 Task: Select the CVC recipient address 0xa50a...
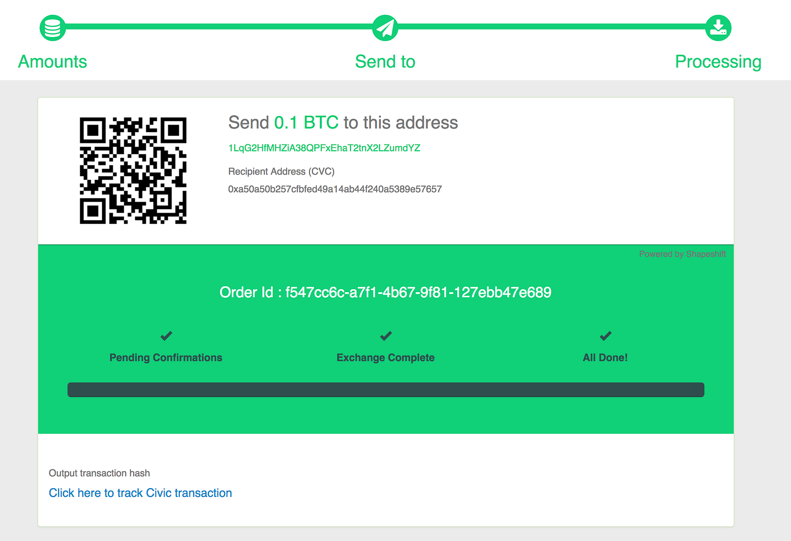[x=335, y=189]
